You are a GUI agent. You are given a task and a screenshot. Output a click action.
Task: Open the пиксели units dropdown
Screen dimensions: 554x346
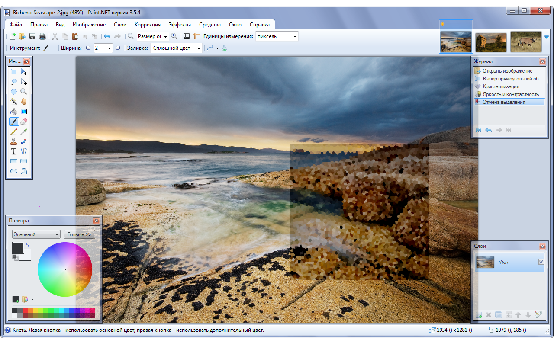tap(277, 36)
